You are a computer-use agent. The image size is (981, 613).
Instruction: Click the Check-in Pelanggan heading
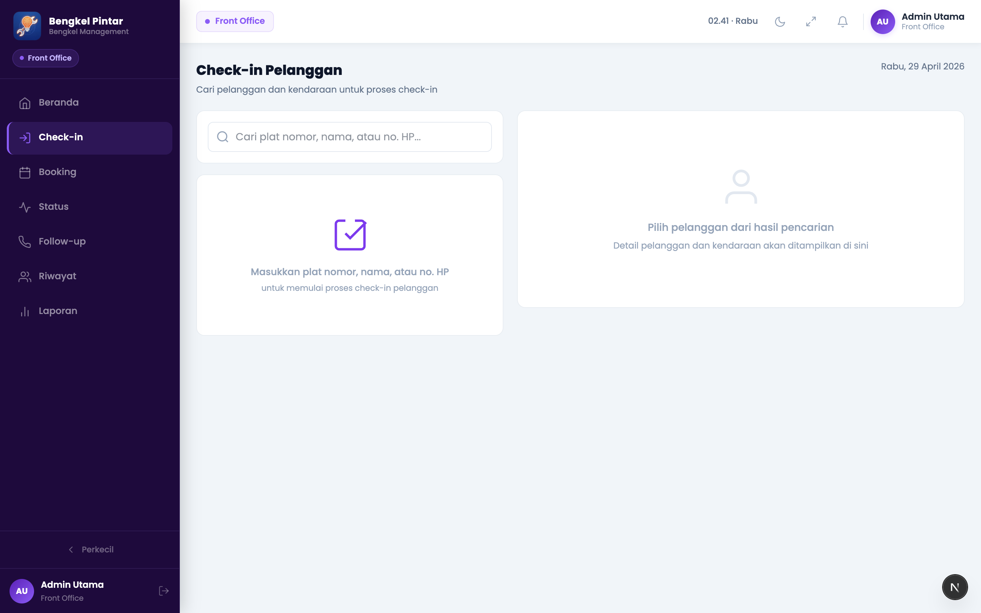pos(269,70)
